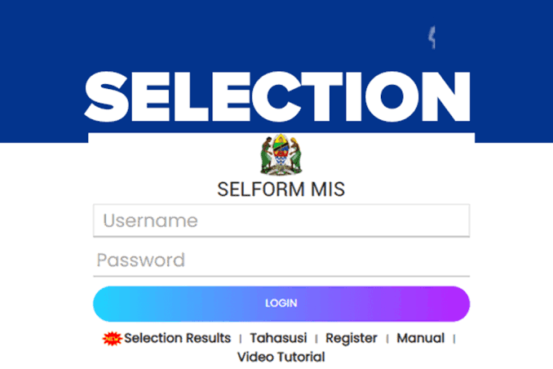Open the Selection Results link
This screenshot has height=369, width=553.
177,338
